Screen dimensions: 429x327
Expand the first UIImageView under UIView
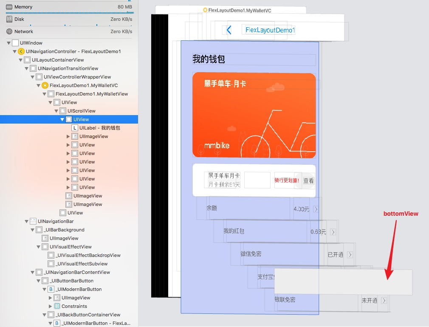68,136
